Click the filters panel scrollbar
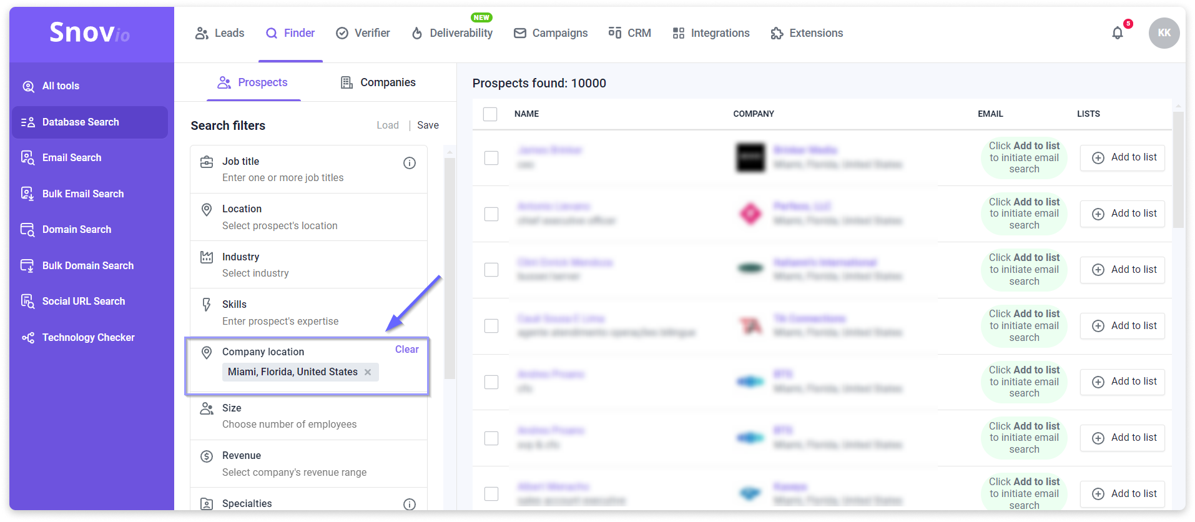The height and width of the screenshot is (522, 1195). point(450,268)
